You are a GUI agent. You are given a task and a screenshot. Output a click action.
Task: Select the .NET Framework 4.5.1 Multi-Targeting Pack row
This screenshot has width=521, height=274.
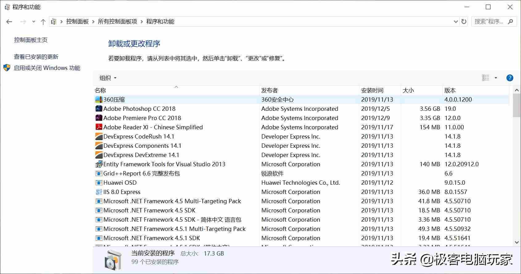(x=301, y=229)
